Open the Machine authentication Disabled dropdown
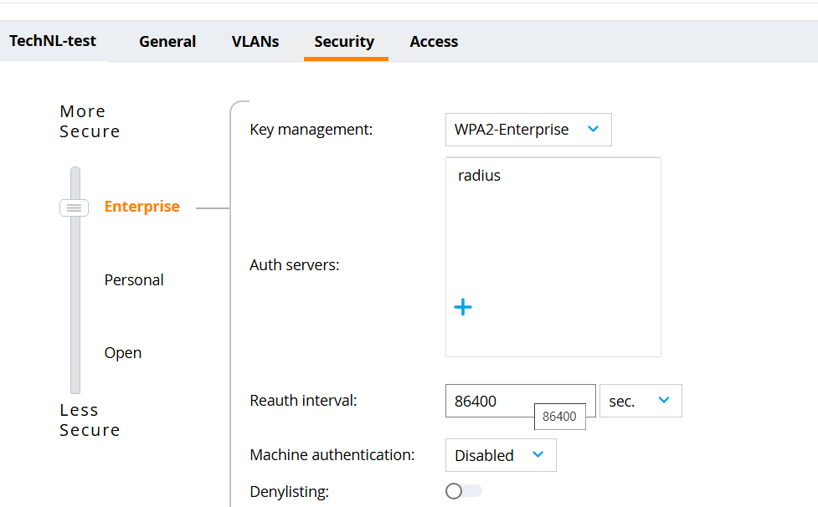This screenshot has height=507, width=818. 500,455
